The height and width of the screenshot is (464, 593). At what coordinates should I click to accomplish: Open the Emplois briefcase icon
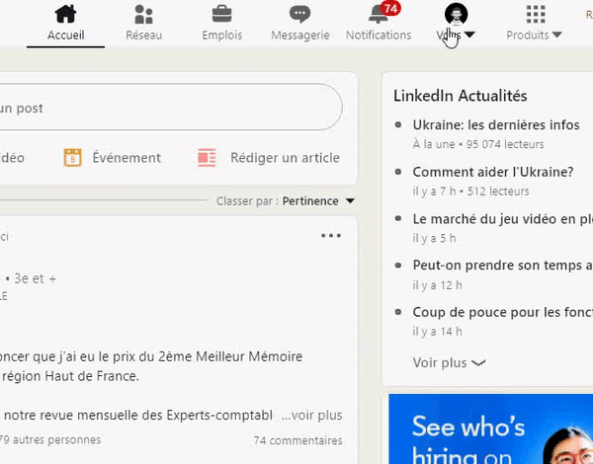222,14
